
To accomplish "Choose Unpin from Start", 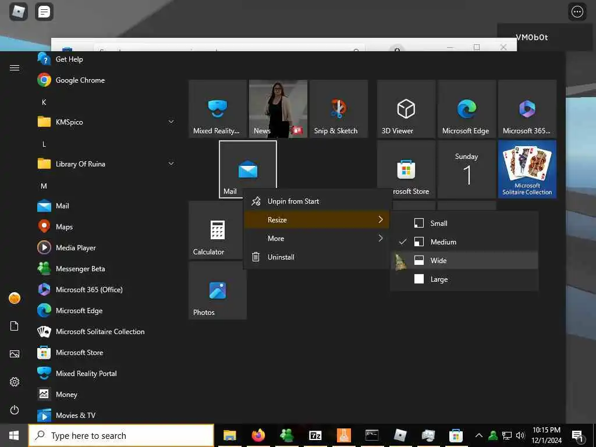I will click(x=316, y=201).
